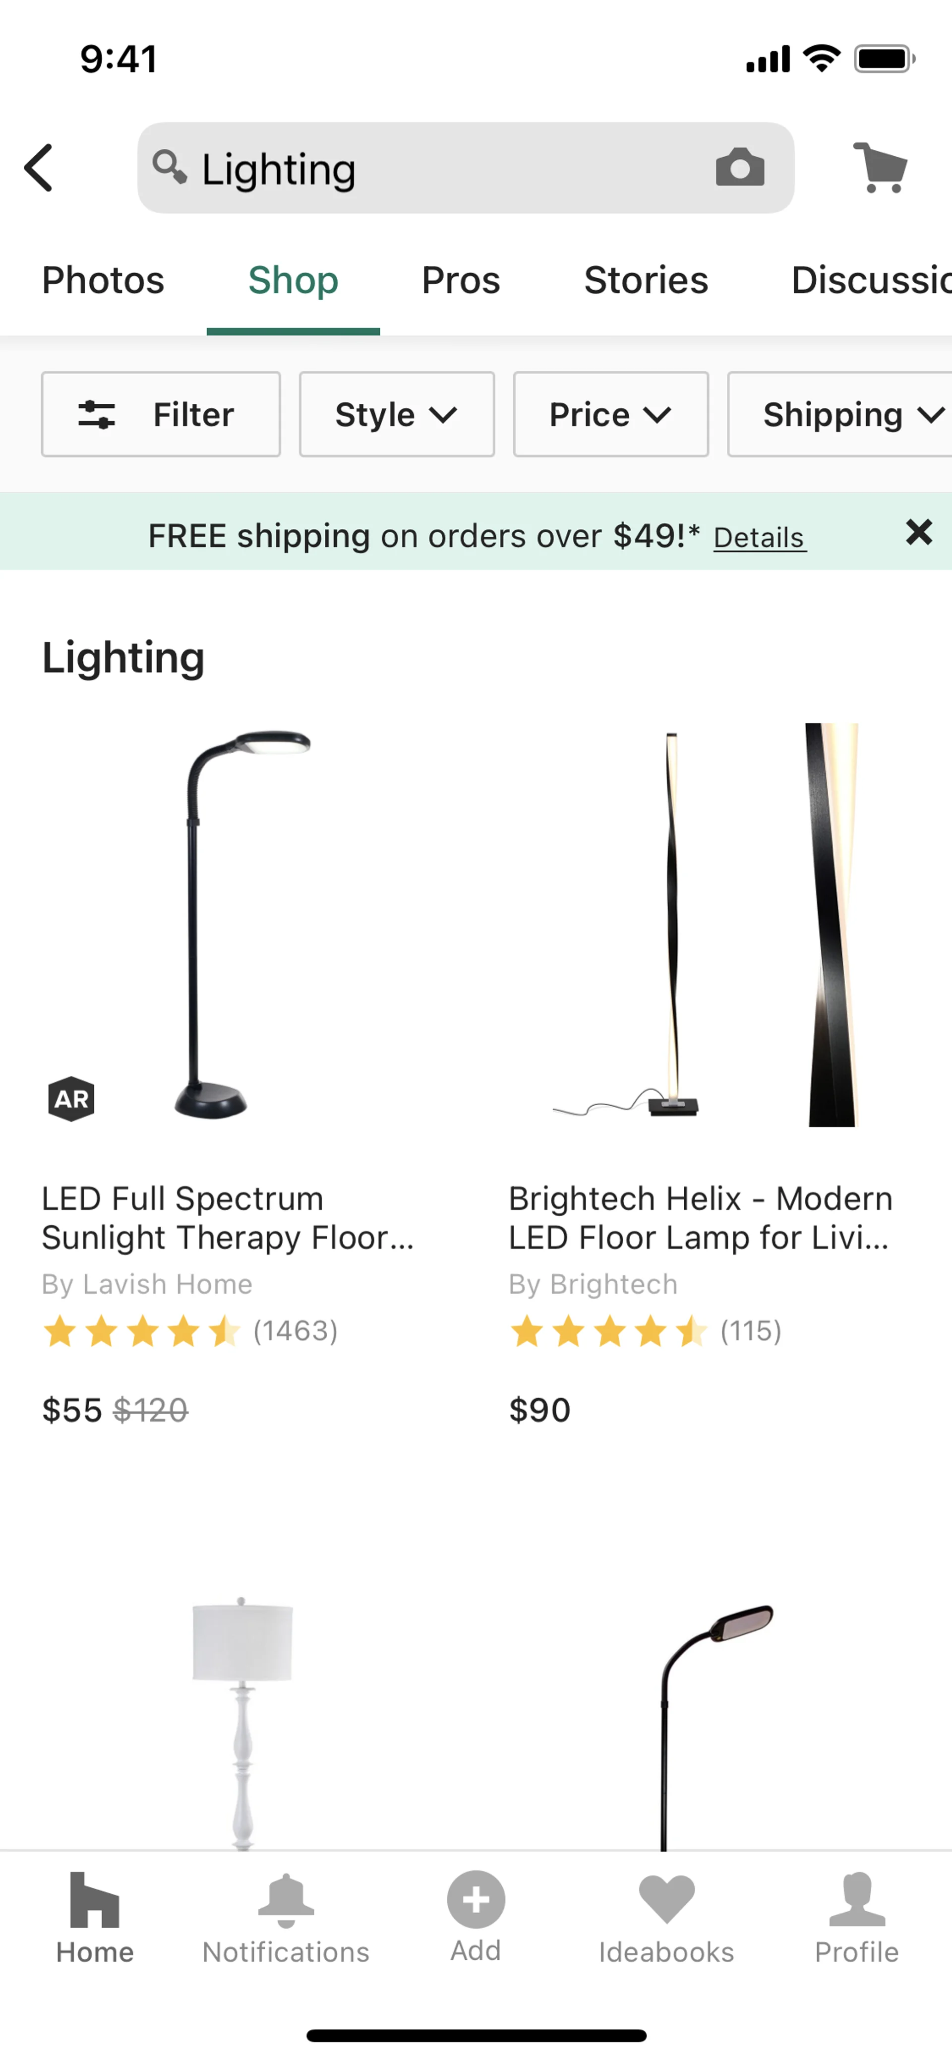Open the Price dropdown
Viewport: 952px width, 2062px height.
[x=610, y=415]
